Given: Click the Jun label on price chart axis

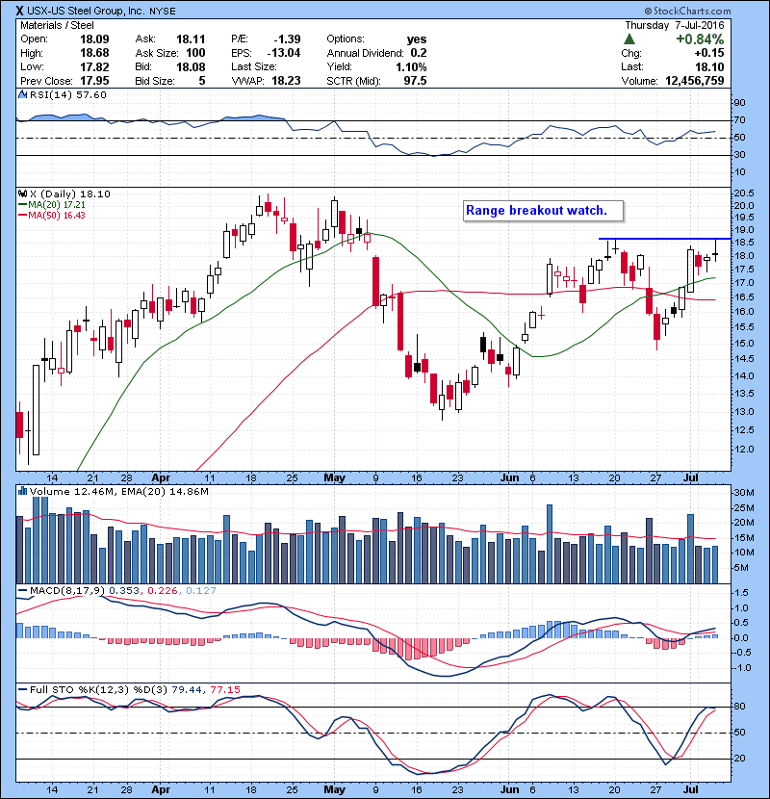Looking at the screenshot, I should 509,478.
